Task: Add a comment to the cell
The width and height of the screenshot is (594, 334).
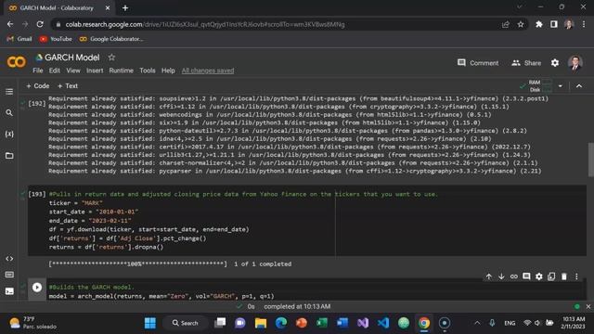Action: 526,276
